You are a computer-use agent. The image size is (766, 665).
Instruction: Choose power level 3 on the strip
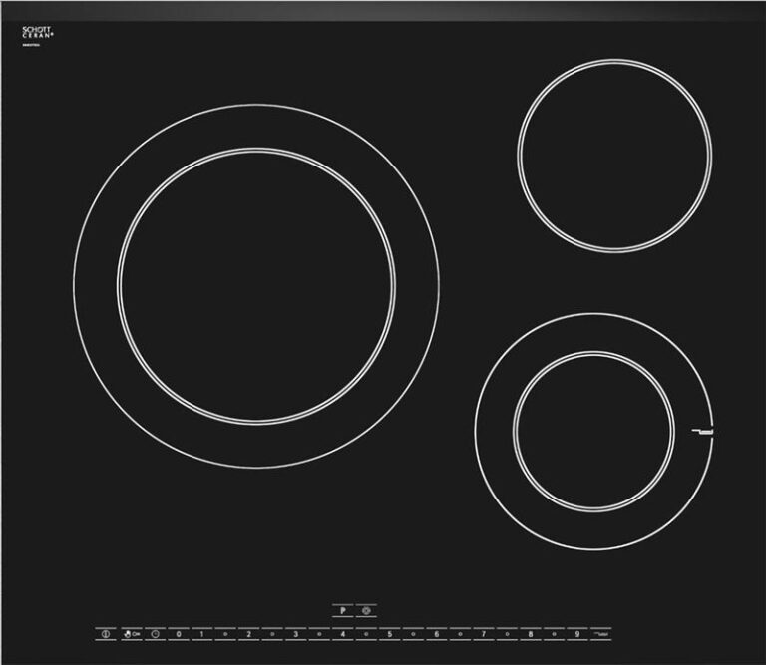pyautogui.click(x=295, y=634)
